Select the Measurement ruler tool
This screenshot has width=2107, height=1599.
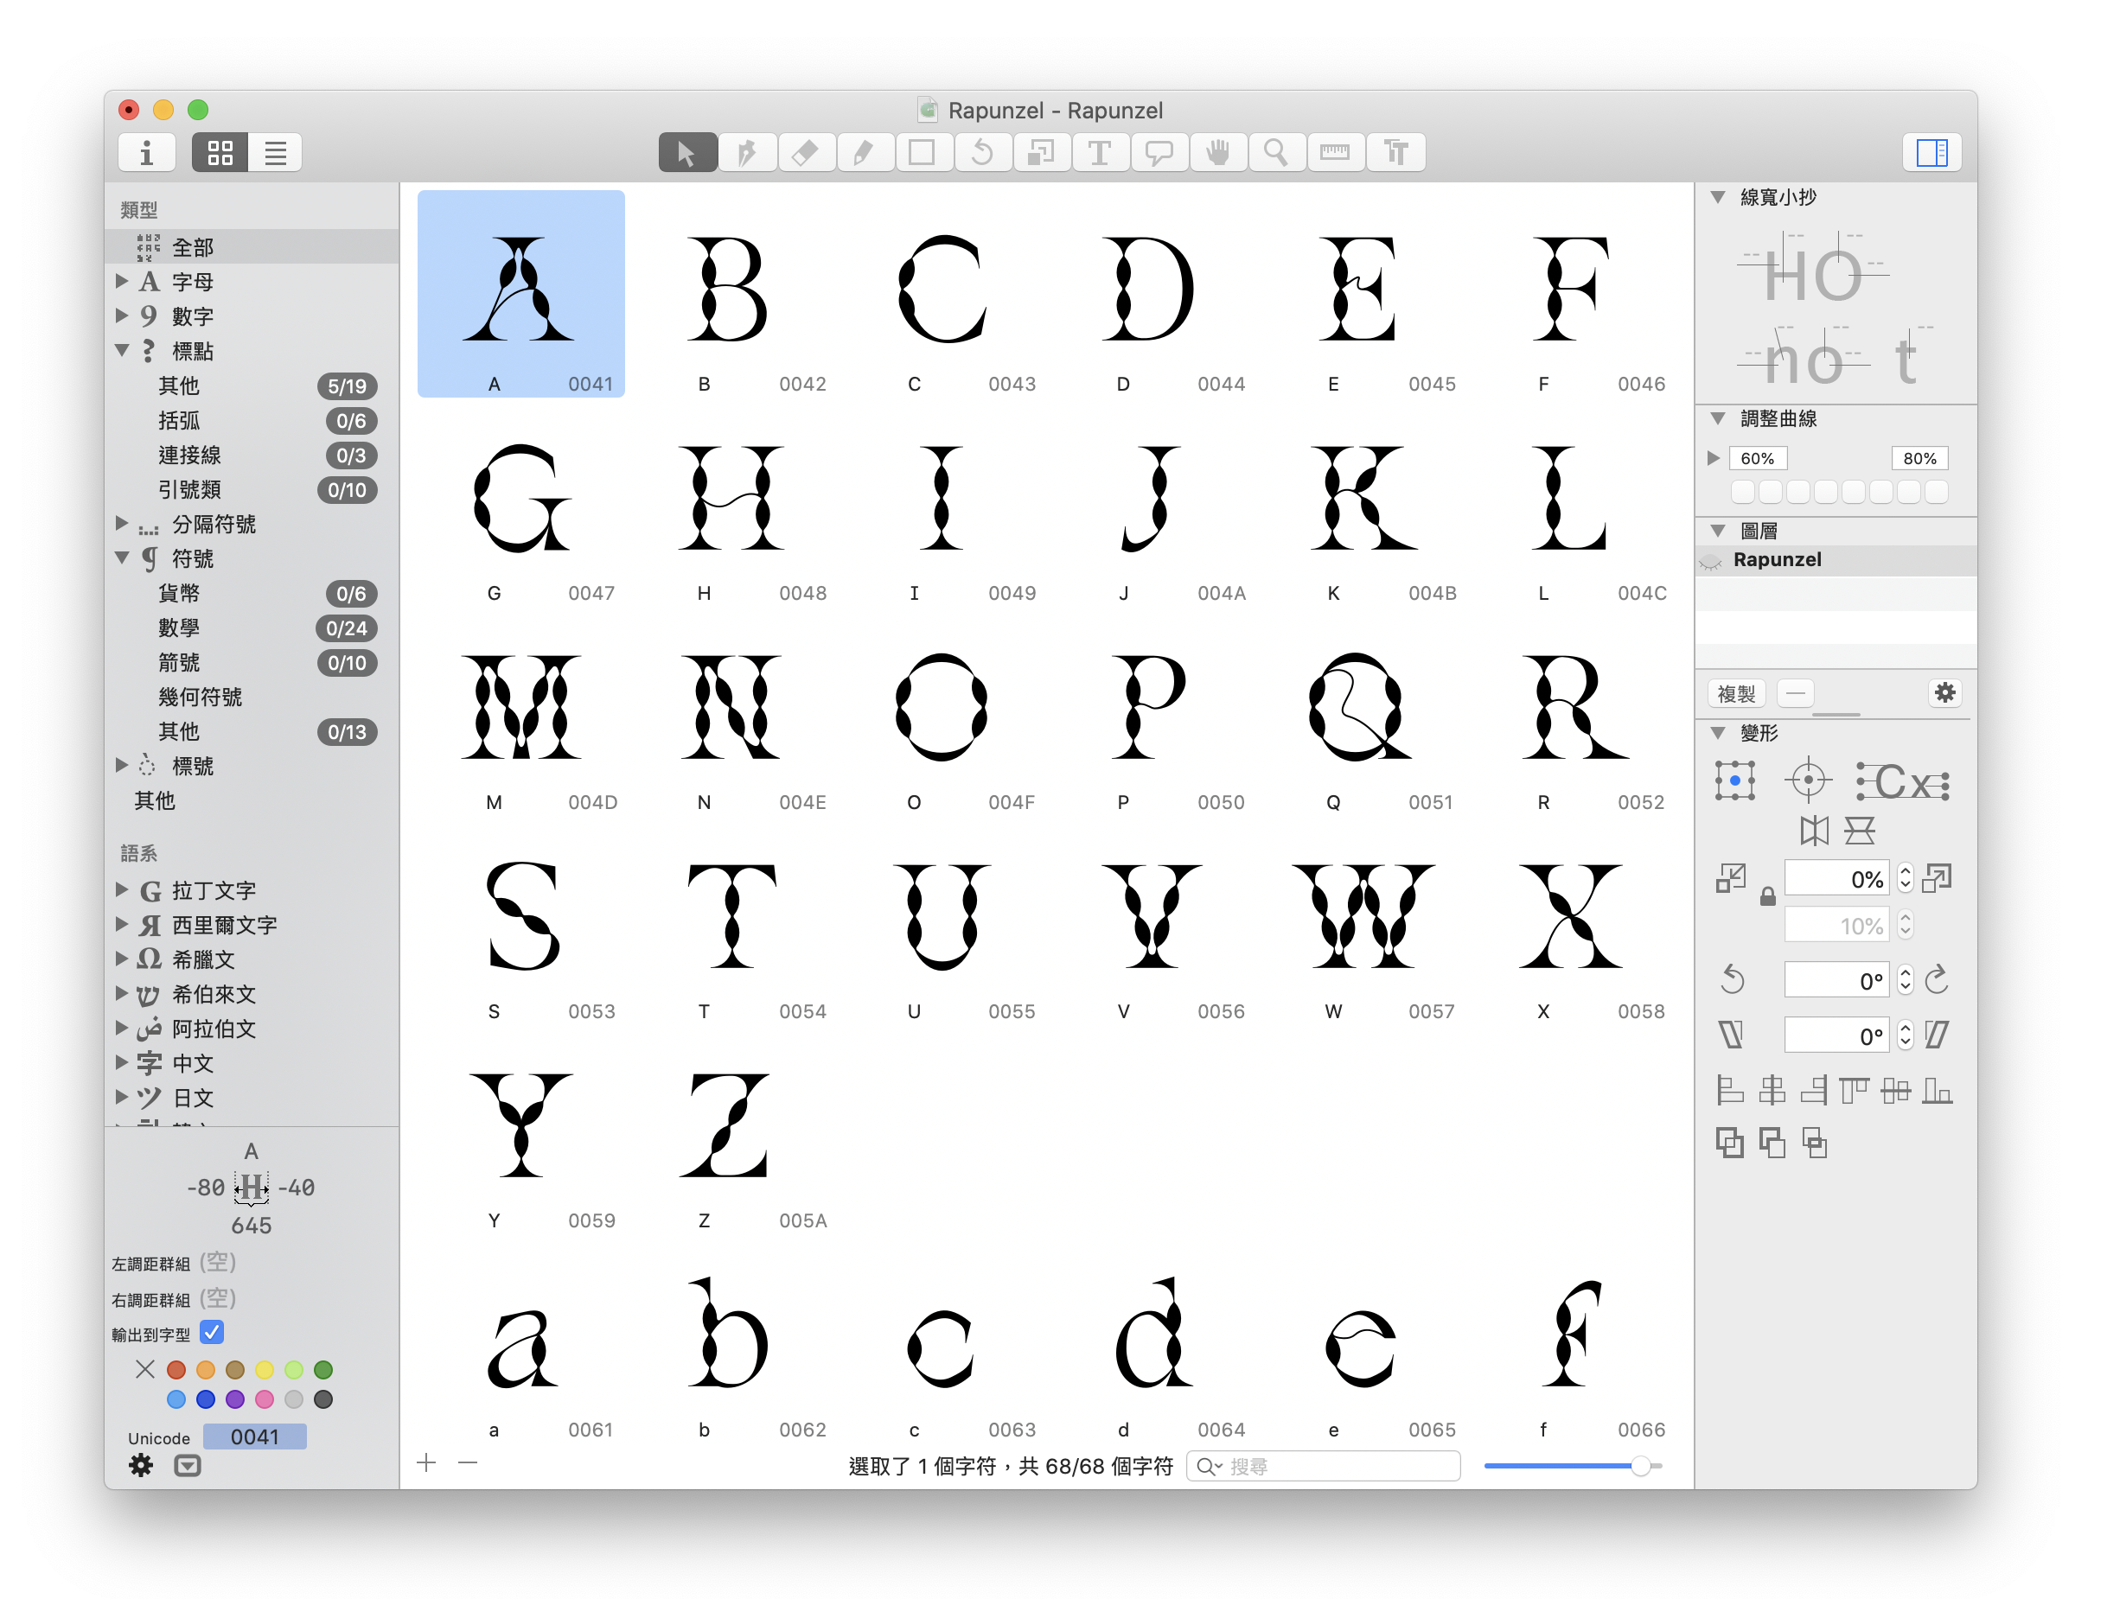coord(1335,153)
